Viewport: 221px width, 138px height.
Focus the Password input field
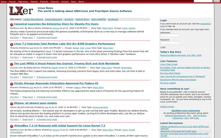(x=169, y=42)
